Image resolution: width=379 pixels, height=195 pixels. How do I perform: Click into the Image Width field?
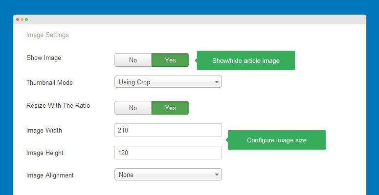(168, 130)
